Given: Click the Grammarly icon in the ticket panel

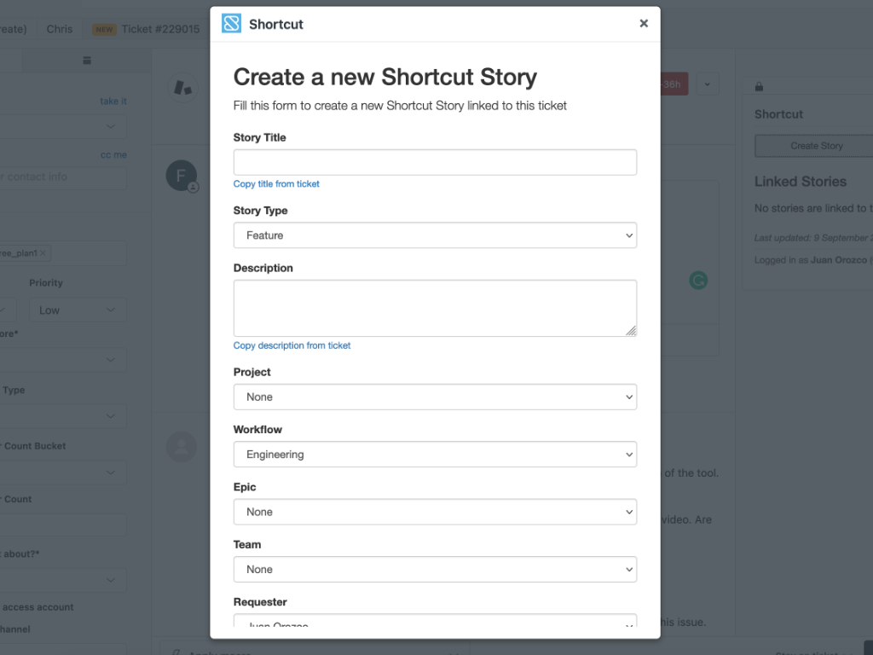Looking at the screenshot, I should [x=698, y=280].
